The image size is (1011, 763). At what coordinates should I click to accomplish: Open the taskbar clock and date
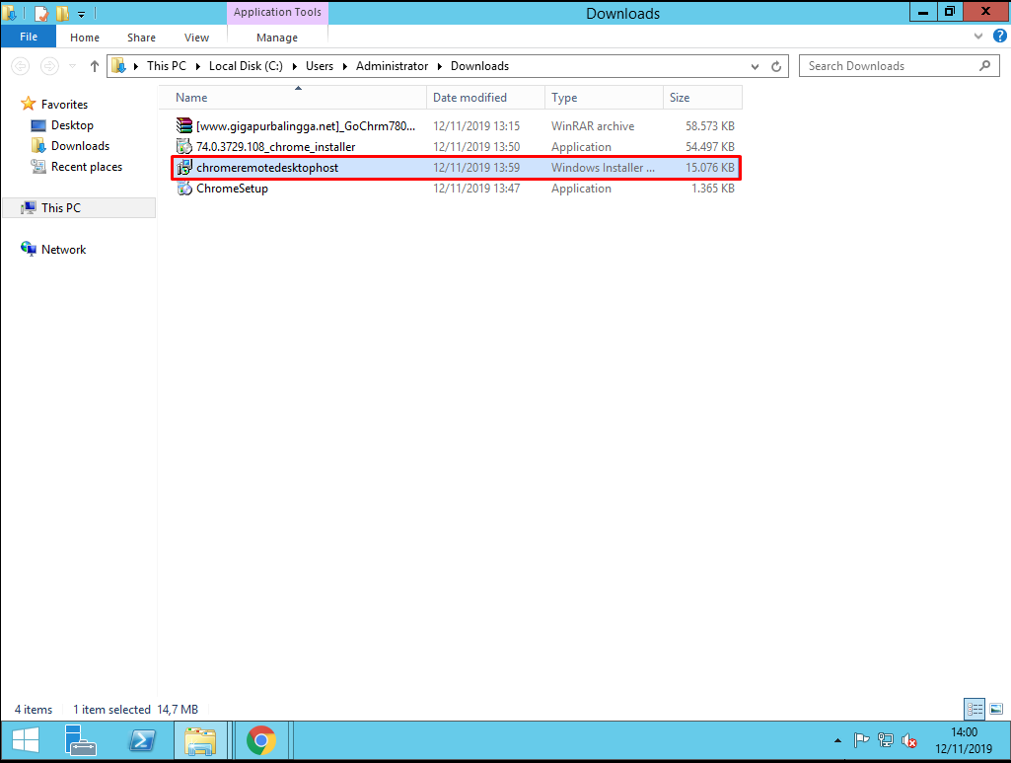[964, 740]
